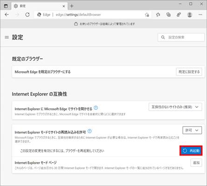
Task: Open the user profile avatar
Action: pyautogui.click(x=190, y=14)
